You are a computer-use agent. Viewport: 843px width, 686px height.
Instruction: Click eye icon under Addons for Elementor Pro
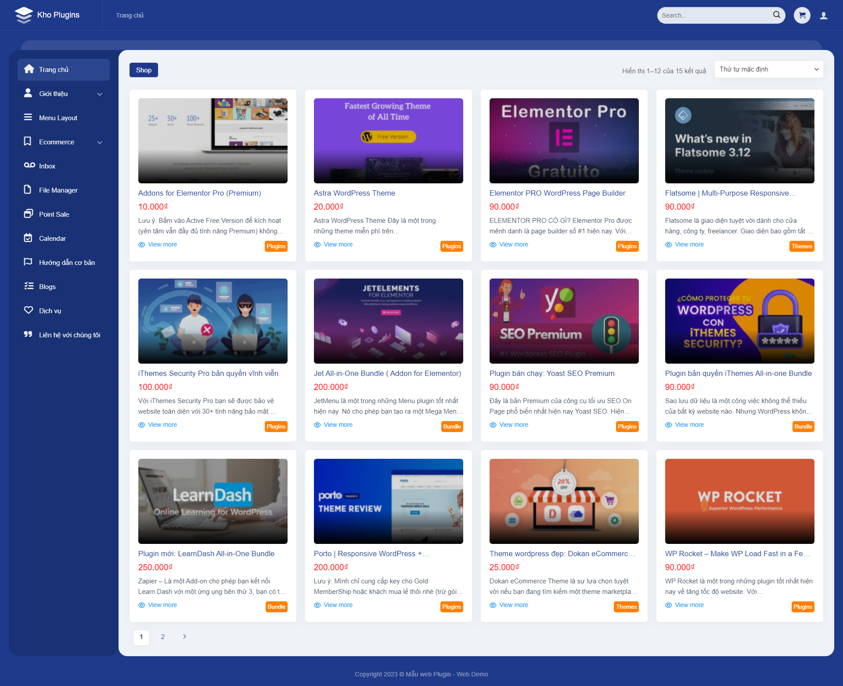(142, 245)
